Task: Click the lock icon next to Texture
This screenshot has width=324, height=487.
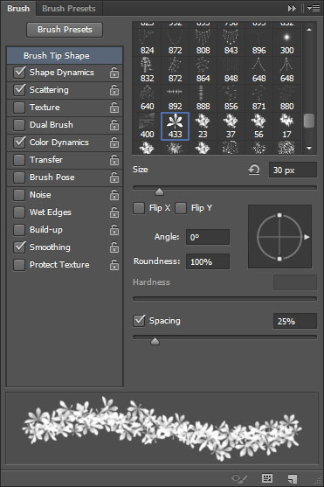Action: (114, 108)
